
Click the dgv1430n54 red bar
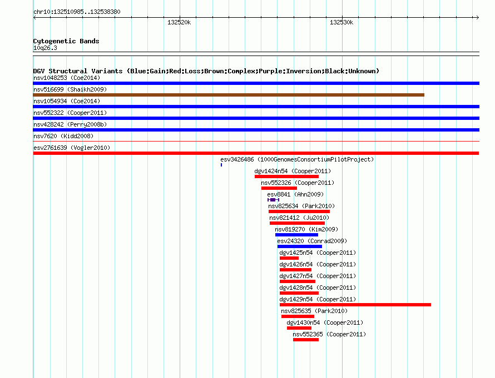click(x=299, y=328)
